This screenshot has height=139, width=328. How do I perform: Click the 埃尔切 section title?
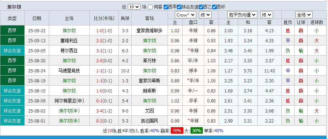pyautogui.click(x=14, y=7)
